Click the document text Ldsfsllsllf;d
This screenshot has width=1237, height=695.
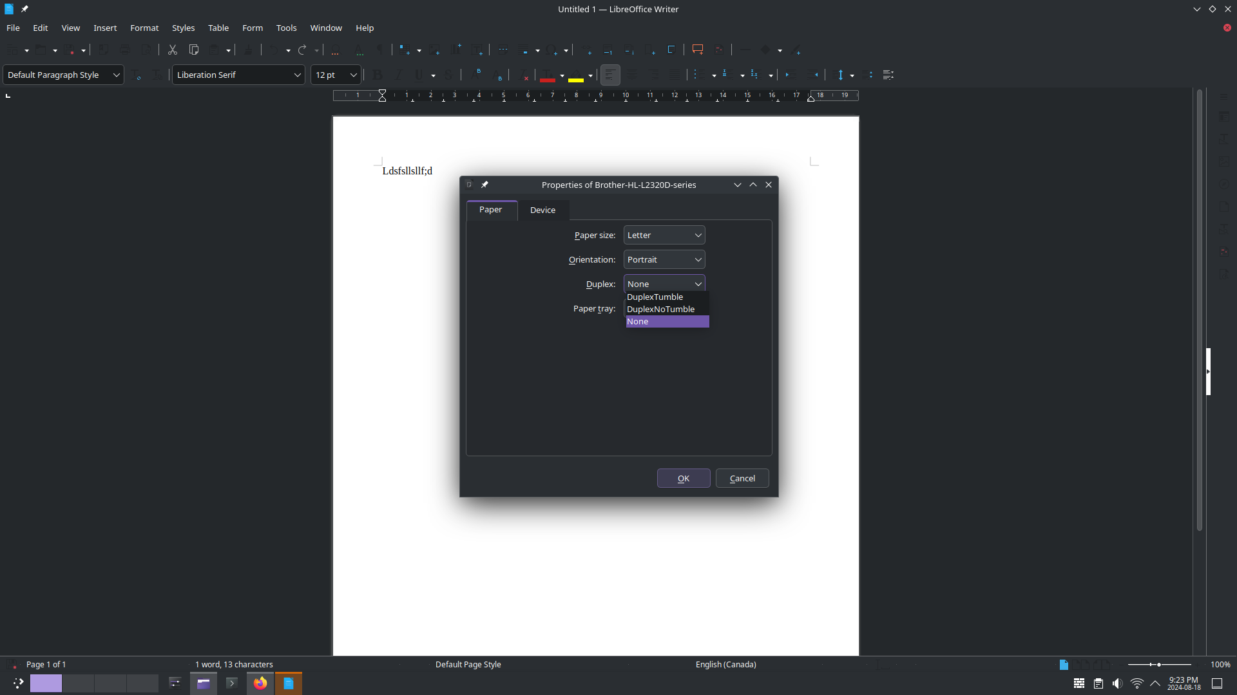[x=407, y=171]
